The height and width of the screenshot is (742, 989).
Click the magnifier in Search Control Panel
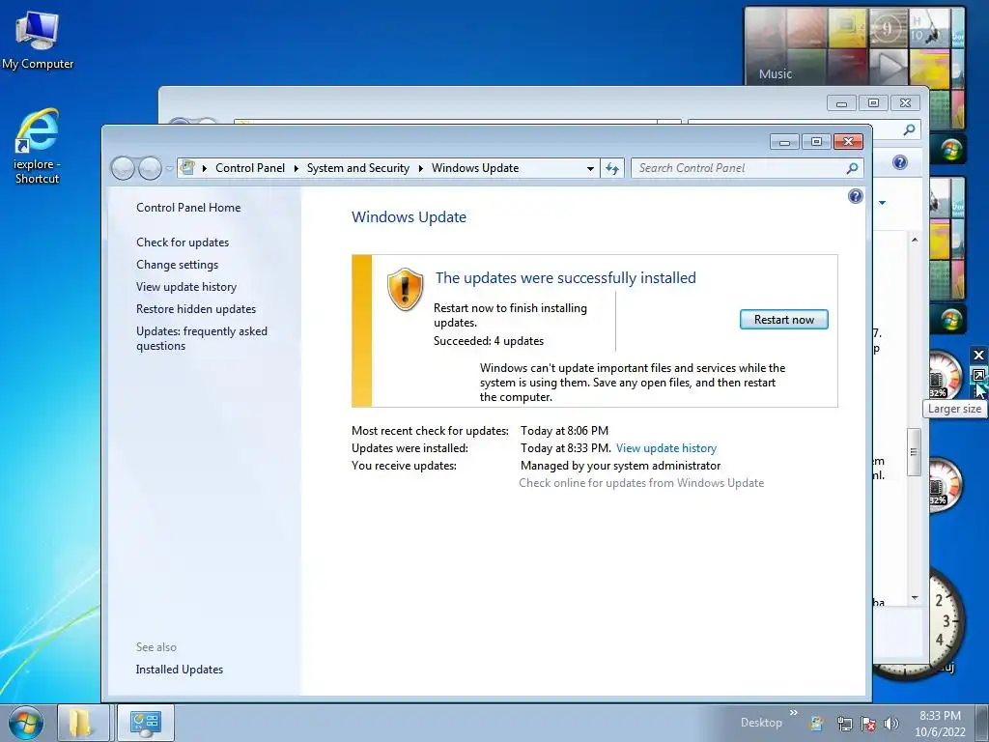pos(852,168)
